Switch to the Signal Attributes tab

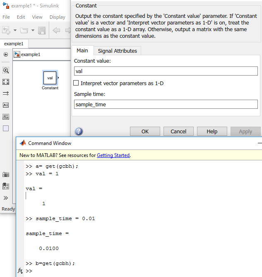pos(118,51)
